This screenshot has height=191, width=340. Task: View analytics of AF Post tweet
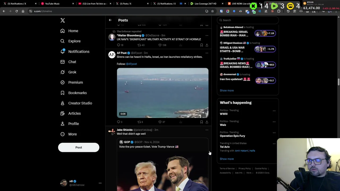pos(181,122)
